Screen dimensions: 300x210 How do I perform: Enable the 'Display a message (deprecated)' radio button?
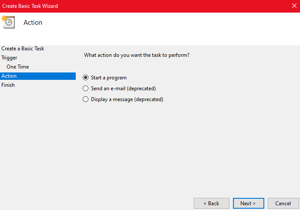[85, 99]
